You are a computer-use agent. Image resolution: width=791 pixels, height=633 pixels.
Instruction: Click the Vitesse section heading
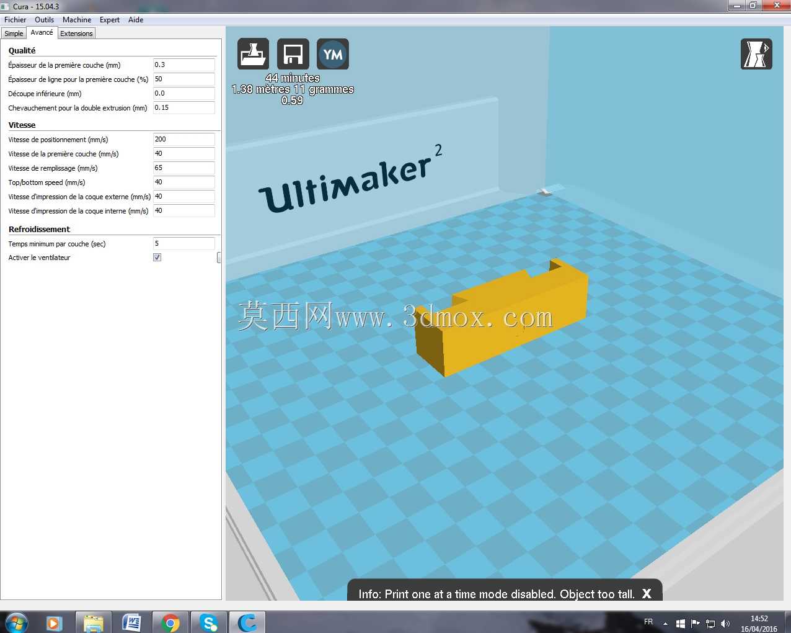(22, 125)
